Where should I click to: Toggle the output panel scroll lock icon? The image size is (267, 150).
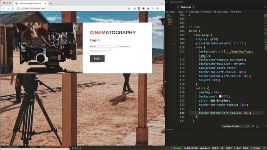coord(257,126)
